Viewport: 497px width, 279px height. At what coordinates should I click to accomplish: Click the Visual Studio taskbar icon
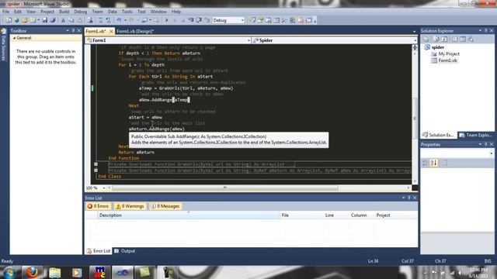[x=123, y=272]
